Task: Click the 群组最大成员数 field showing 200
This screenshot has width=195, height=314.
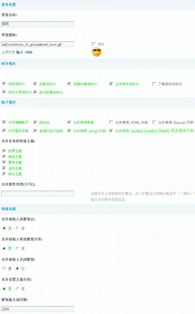Action: coord(38,309)
